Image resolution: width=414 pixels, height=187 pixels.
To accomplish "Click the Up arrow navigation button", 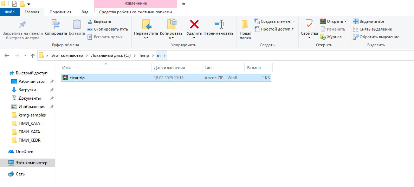I will point(33,55).
